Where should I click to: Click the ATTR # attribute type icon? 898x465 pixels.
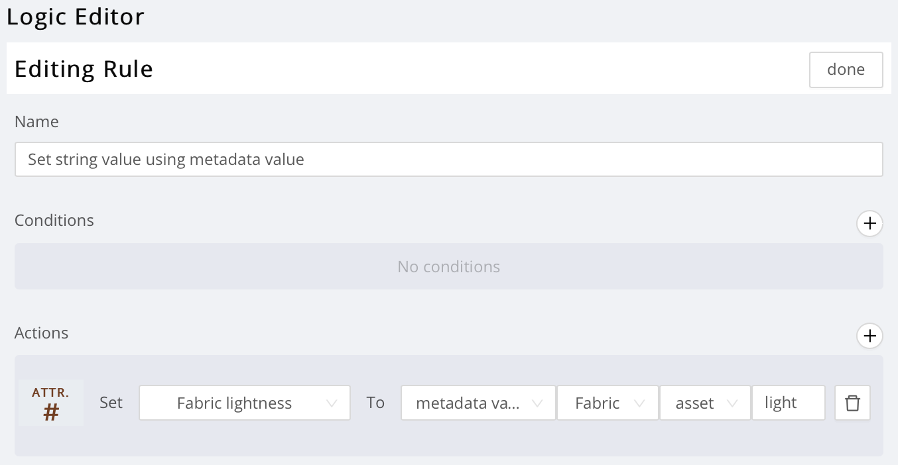pos(51,403)
